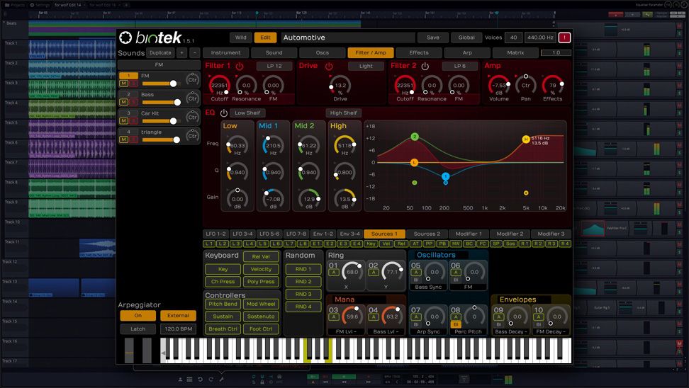Toggle Arpeggiator External sync

(178, 316)
